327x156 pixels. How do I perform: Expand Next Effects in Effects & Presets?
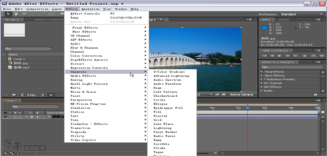coord(262,75)
